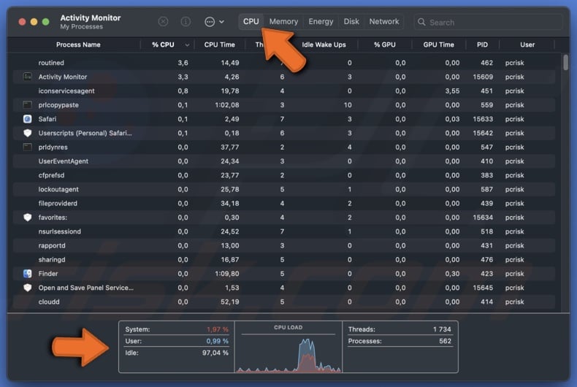The height and width of the screenshot is (387, 577).
Task: Click GPU Time value 0,30
Action: coord(452,273)
